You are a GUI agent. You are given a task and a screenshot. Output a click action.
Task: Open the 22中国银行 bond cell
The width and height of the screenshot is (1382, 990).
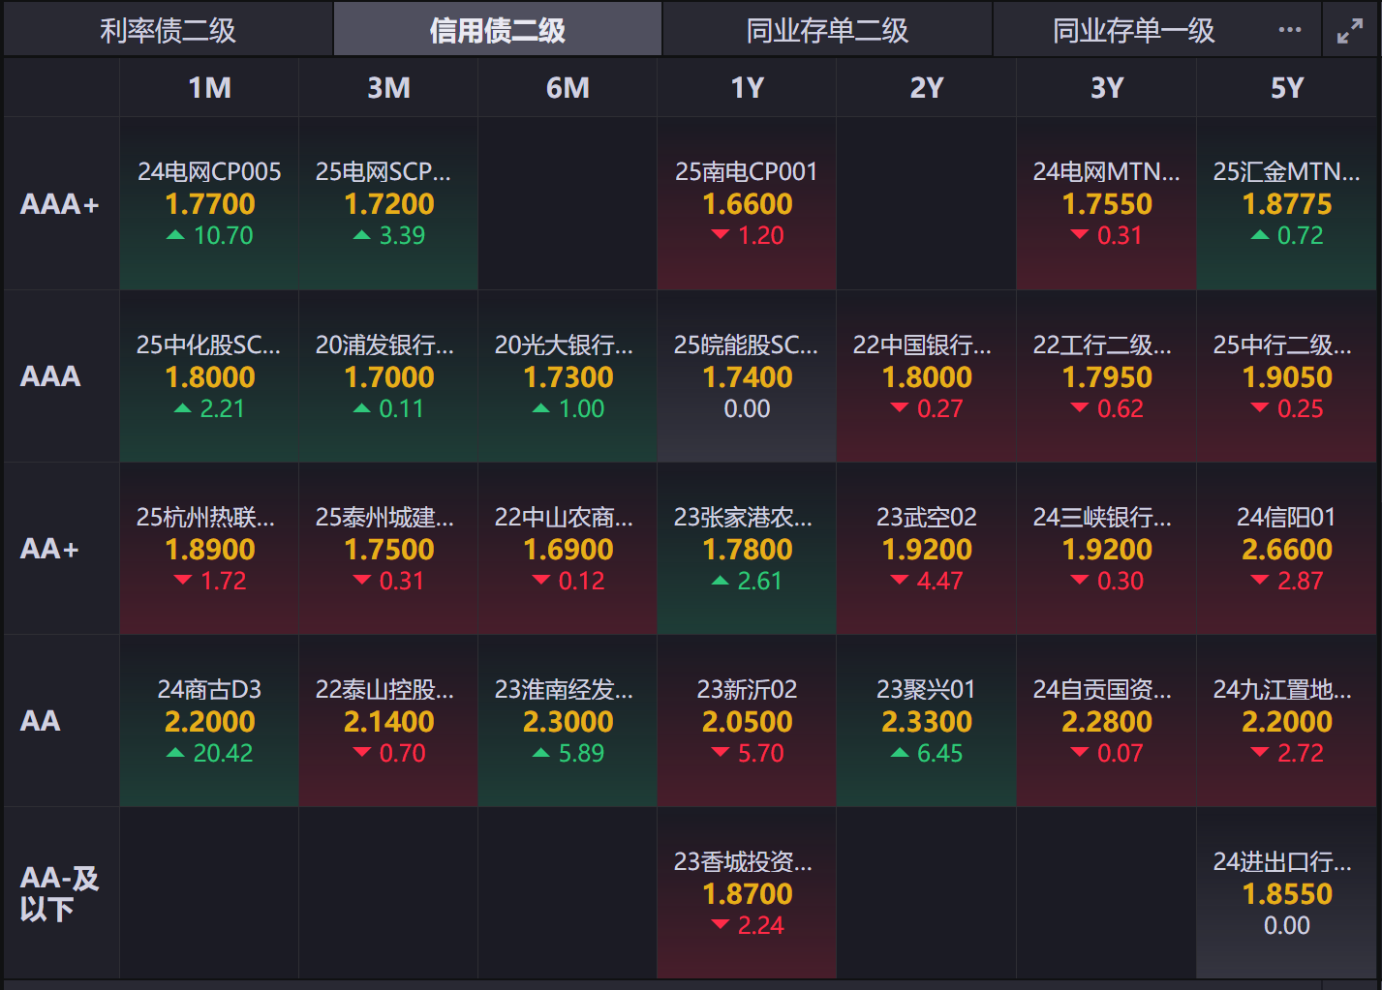click(926, 376)
